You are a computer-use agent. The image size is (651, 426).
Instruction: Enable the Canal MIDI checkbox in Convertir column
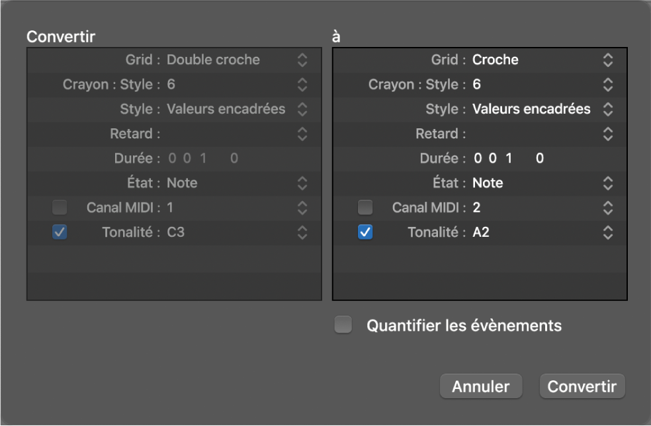pos(59,207)
